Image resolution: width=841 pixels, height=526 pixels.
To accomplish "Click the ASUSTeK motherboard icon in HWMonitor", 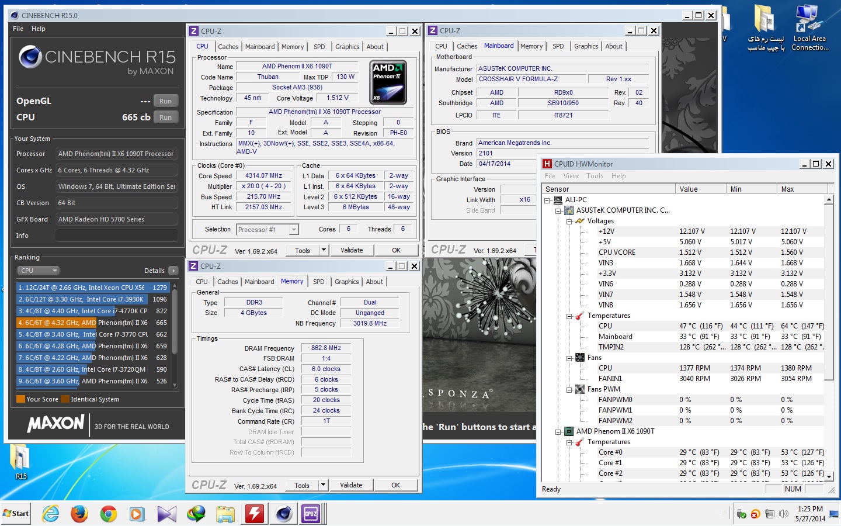I will pos(569,210).
